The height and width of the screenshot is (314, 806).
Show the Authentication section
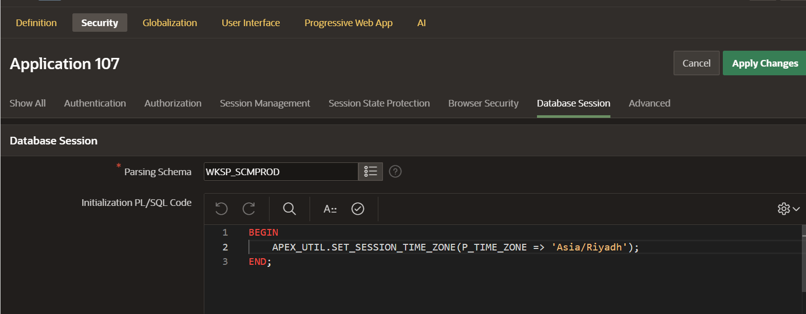point(95,103)
